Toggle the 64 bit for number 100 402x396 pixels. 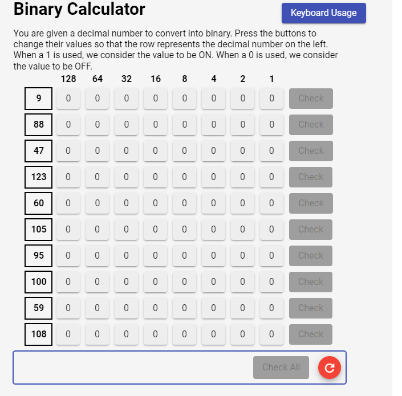tap(97, 282)
